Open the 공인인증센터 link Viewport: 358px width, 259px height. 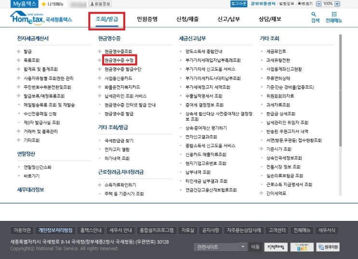click(x=263, y=4)
